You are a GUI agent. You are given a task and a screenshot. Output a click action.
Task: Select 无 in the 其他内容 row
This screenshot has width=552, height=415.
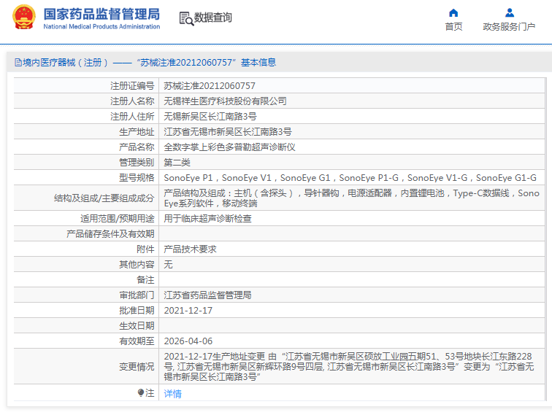[x=168, y=265]
